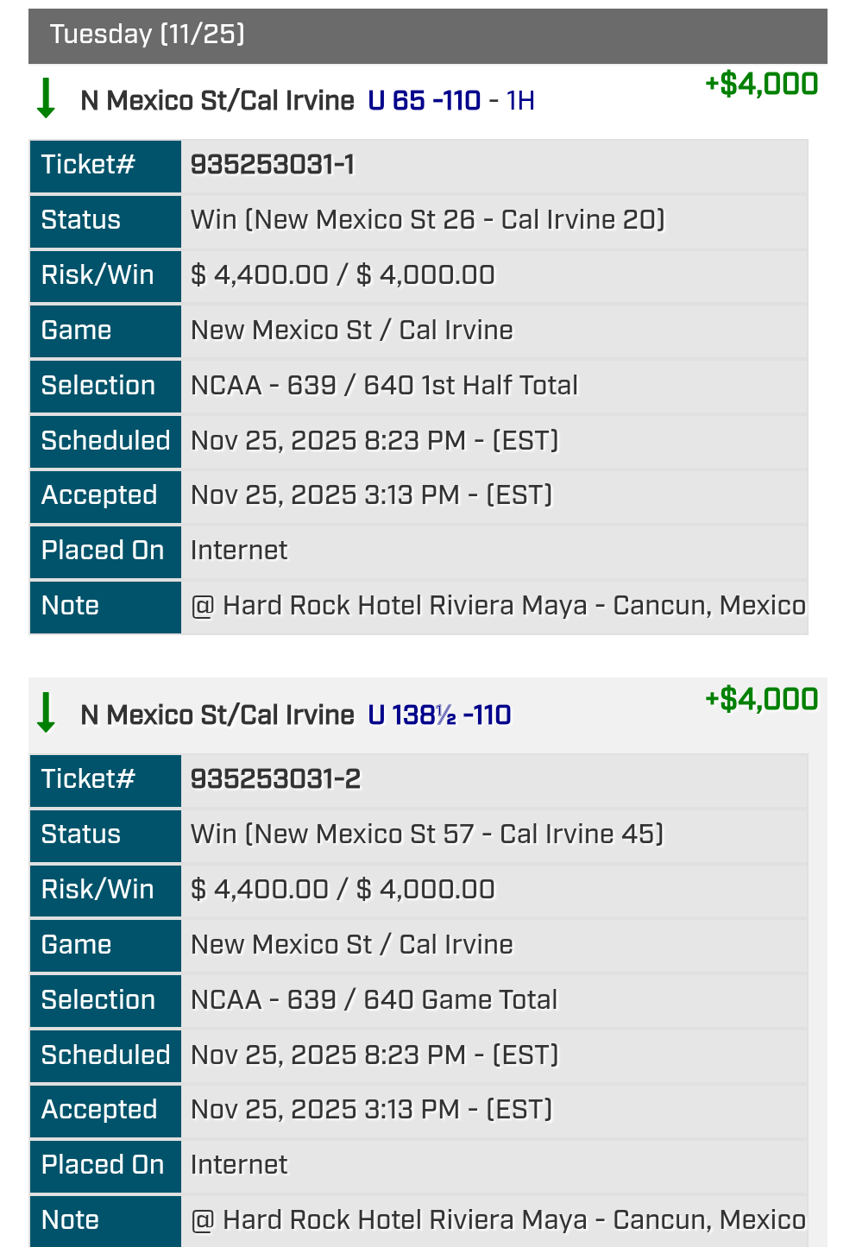Click the Game Total selection value

374,1000
